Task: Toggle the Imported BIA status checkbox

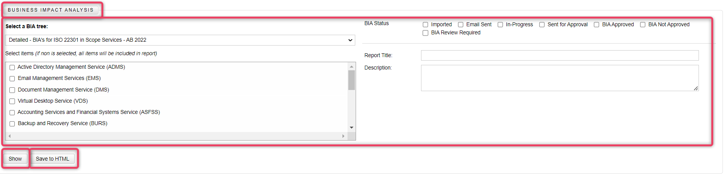Action: click(425, 25)
